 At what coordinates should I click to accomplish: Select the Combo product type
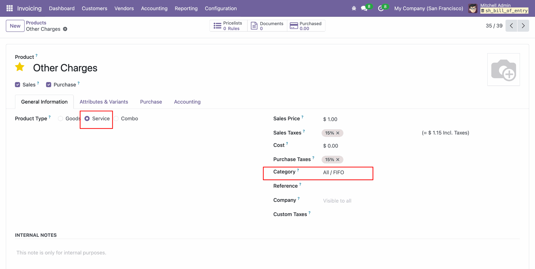point(116,119)
